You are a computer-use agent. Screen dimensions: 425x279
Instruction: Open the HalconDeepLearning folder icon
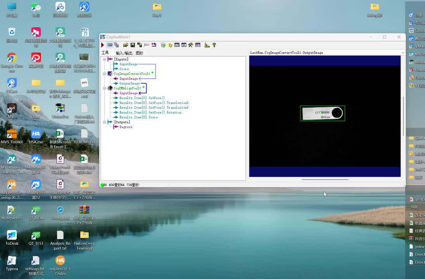[84, 241]
